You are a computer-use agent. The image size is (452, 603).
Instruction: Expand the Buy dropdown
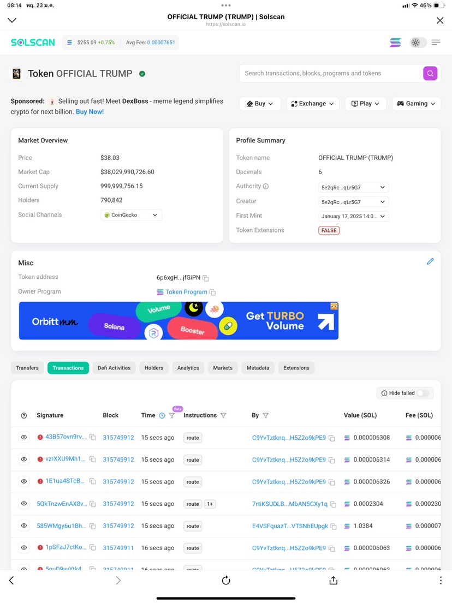point(260,104)
